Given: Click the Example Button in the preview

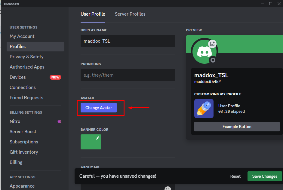Looking at the screenshot, I should coord(237,127).
